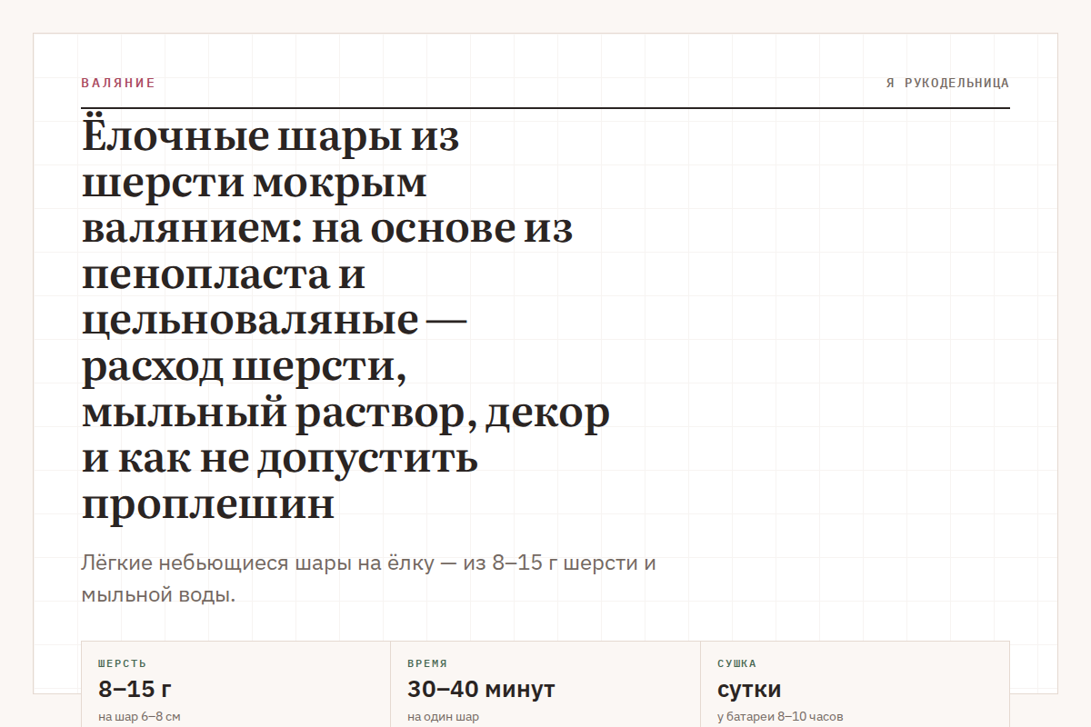1091x727 pixels.
Task: Click the сутки value
Action: tap(749, 689)
